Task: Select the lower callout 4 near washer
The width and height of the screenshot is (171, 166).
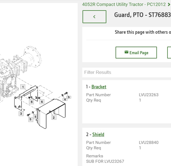Action: click(35, 117)
